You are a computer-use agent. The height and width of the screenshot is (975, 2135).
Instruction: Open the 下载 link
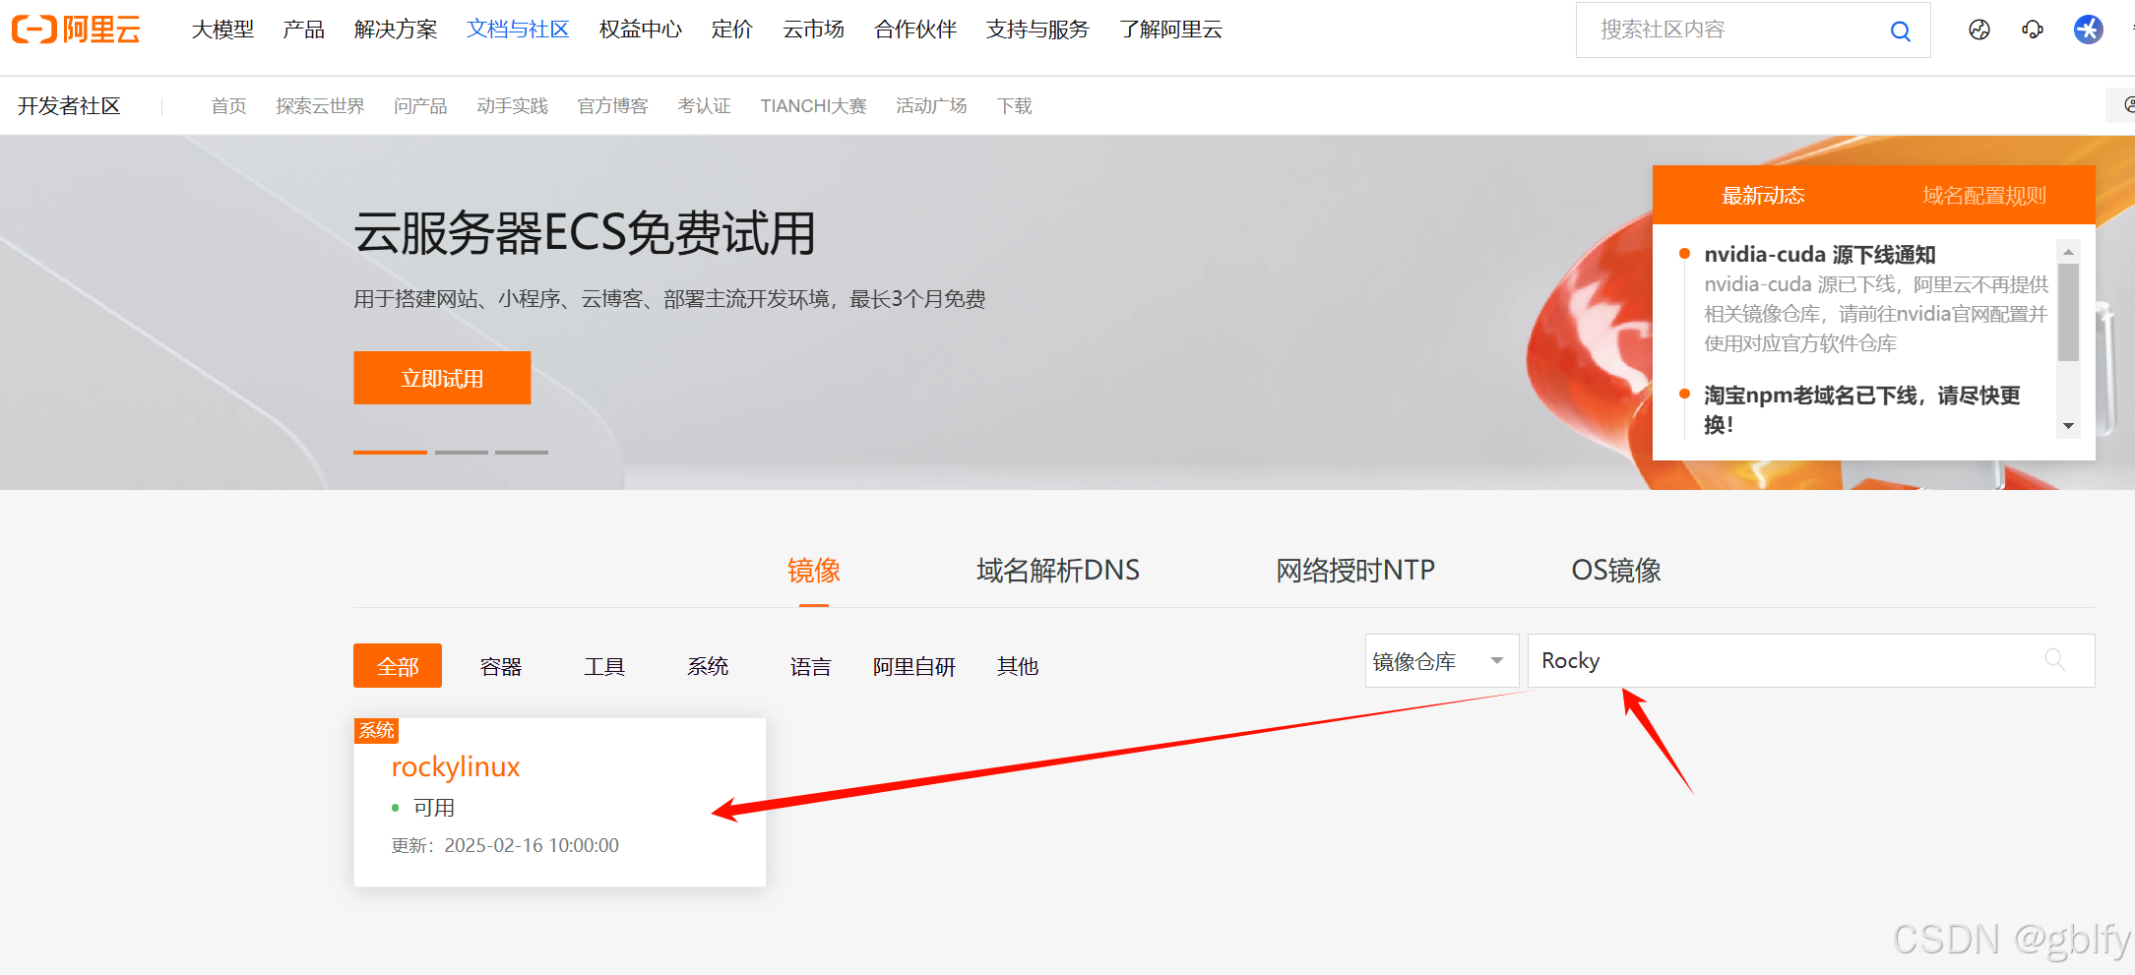pyautogui.click(x=1014, y=105)
